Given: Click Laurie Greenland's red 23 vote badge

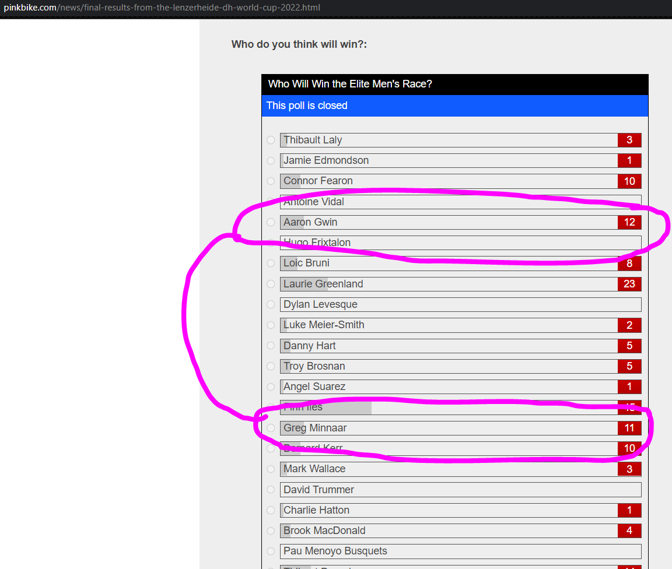Looking at the screenshot, I should pyautogui.click(x=629, y=284).
